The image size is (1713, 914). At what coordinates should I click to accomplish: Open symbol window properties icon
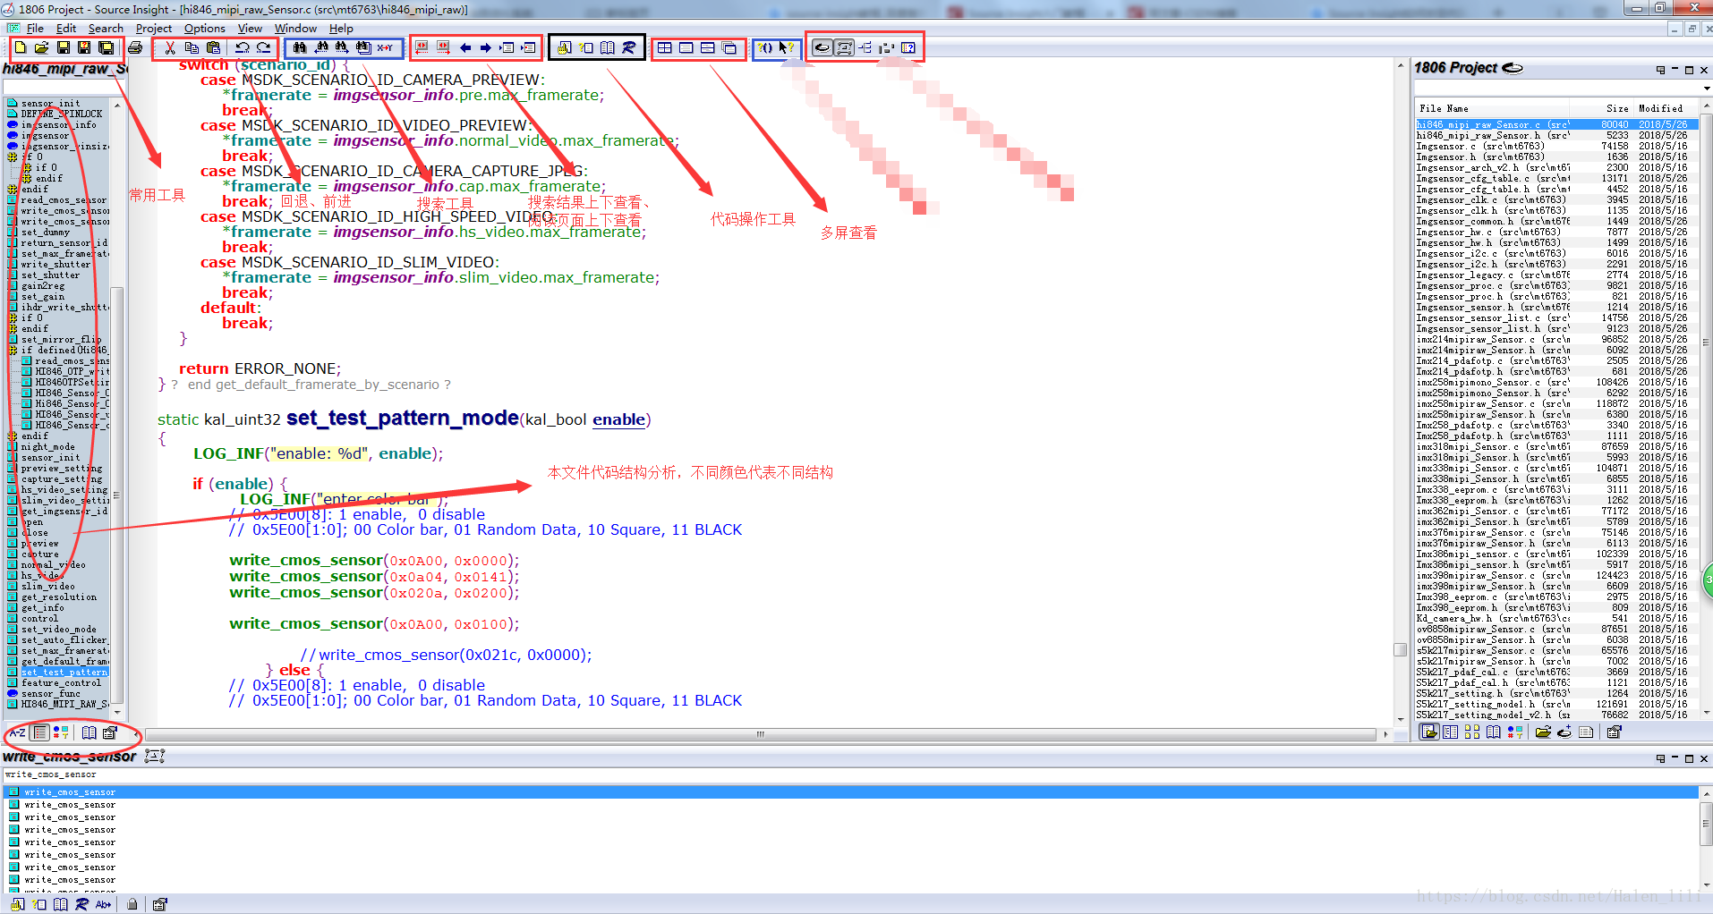pyautogui.click(x=110, y=732)
